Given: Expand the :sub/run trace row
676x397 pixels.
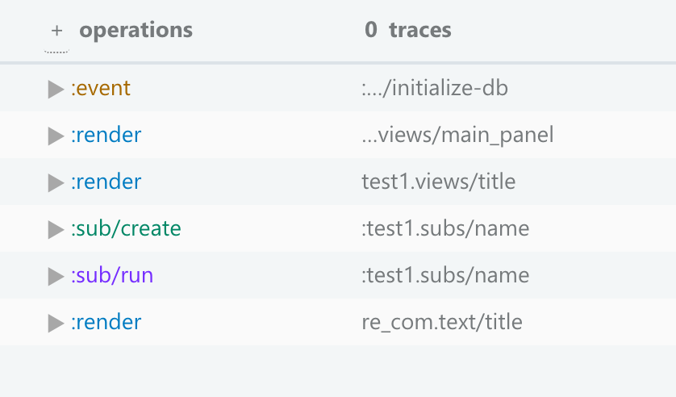Looking at the screenshot, I should [56, 276].
